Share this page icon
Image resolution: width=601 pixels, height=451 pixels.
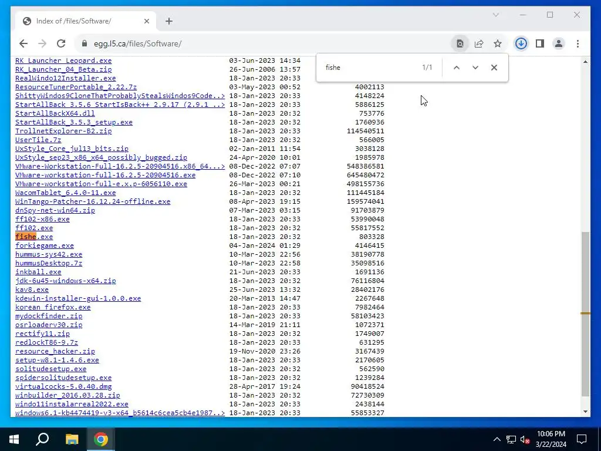click(479, 43)
